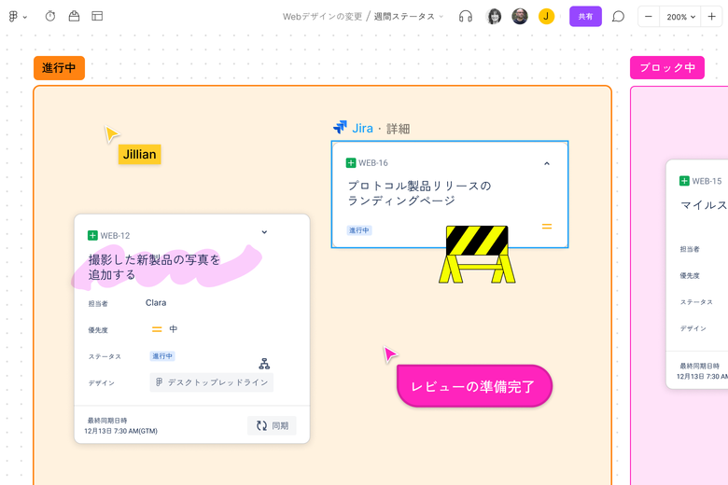This screenshot has width=728, height=485.
Task: Click the 共有 share button
Action: click(x=585, y=17)
